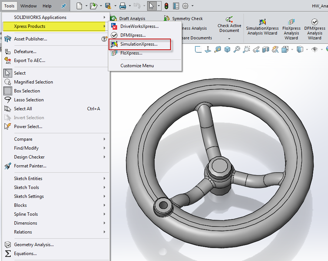Click the Draft Analysis ribbon command

click(128, 19)
